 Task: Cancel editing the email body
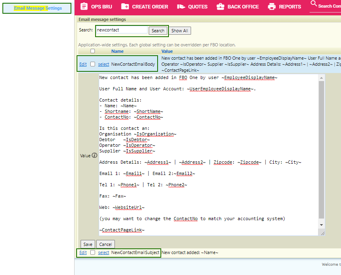(106, 244)
